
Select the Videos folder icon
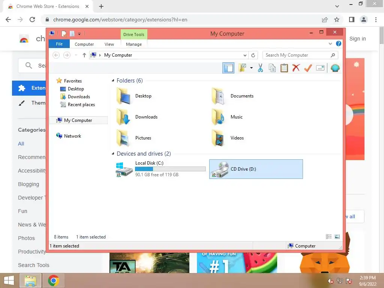tap(218, 138)
